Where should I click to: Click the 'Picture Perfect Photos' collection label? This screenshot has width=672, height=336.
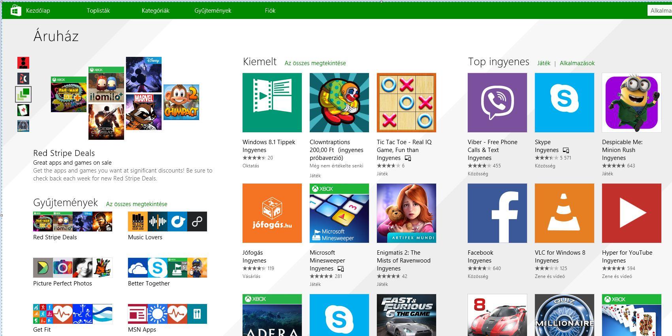tap(62, 283)
